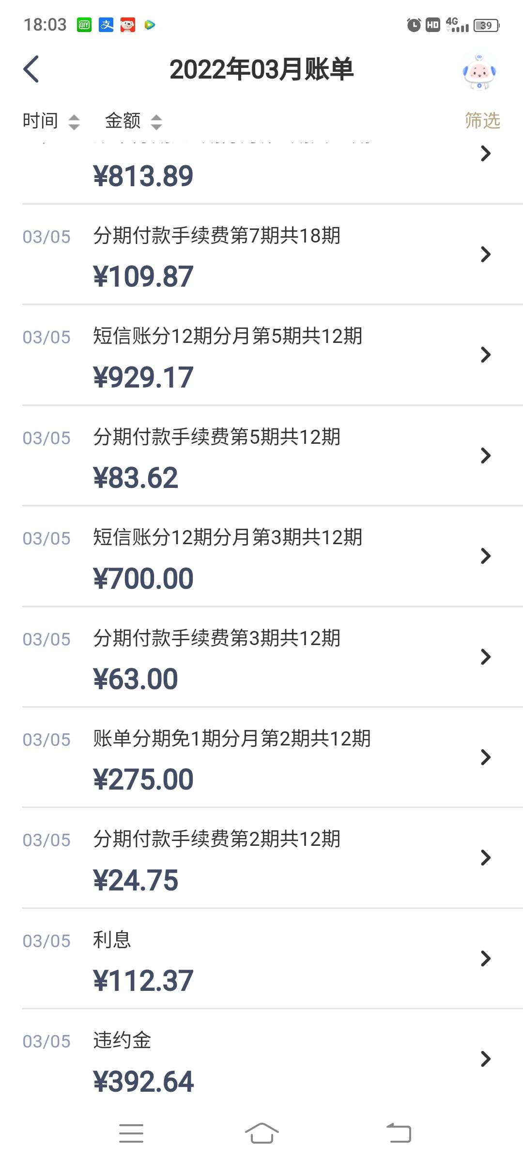Tap the Android recent apps menu button
This screenshot has width=523, height=1164.
coord(131,1133)
